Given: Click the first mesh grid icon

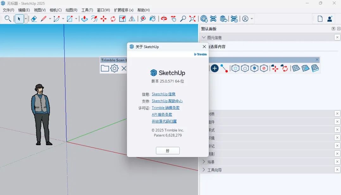Looking at the screenshot, I should (x=296, y=68).
